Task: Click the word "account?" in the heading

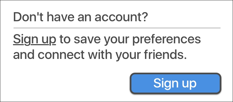Action: (121, 17)
